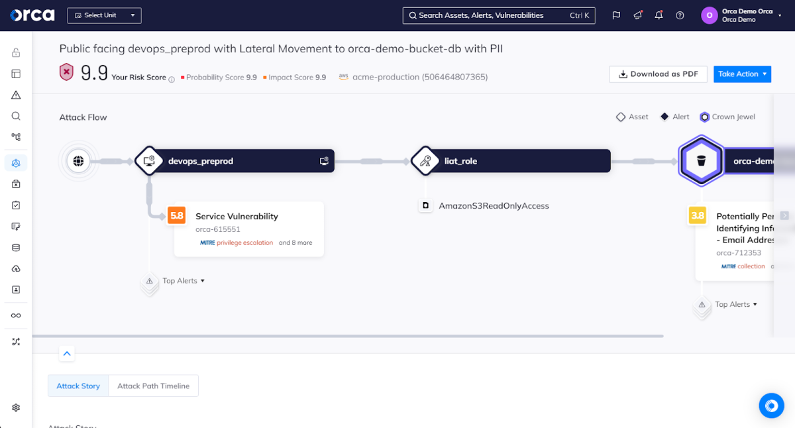795x428 pixels.
Task: Select the liat_role asset node
Action: click(x=510, y=161)
